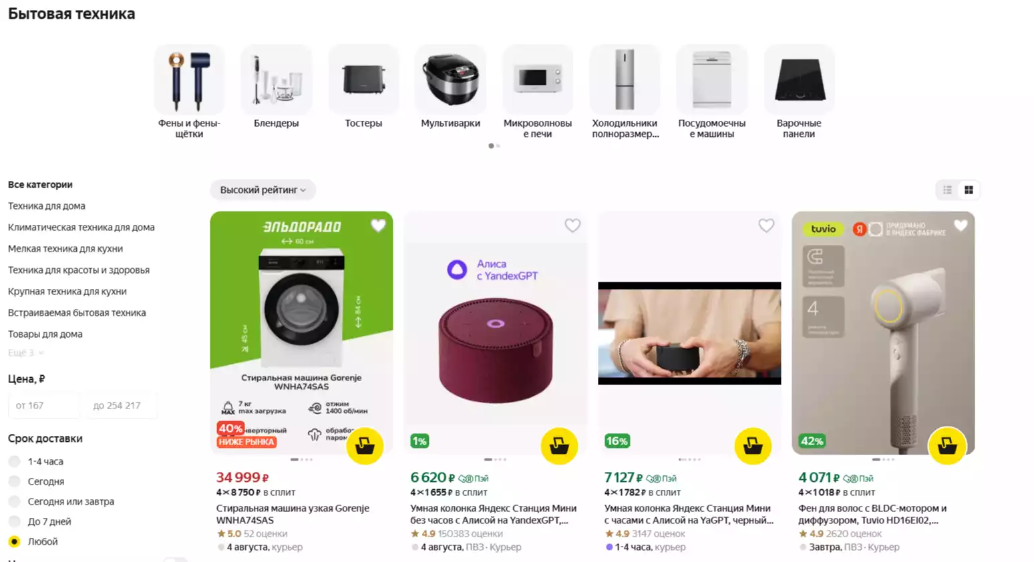This screenshot has width=1034, height=562.
Task: Open Фен Tuvio HD16EI02 product title
Action: 872,514
